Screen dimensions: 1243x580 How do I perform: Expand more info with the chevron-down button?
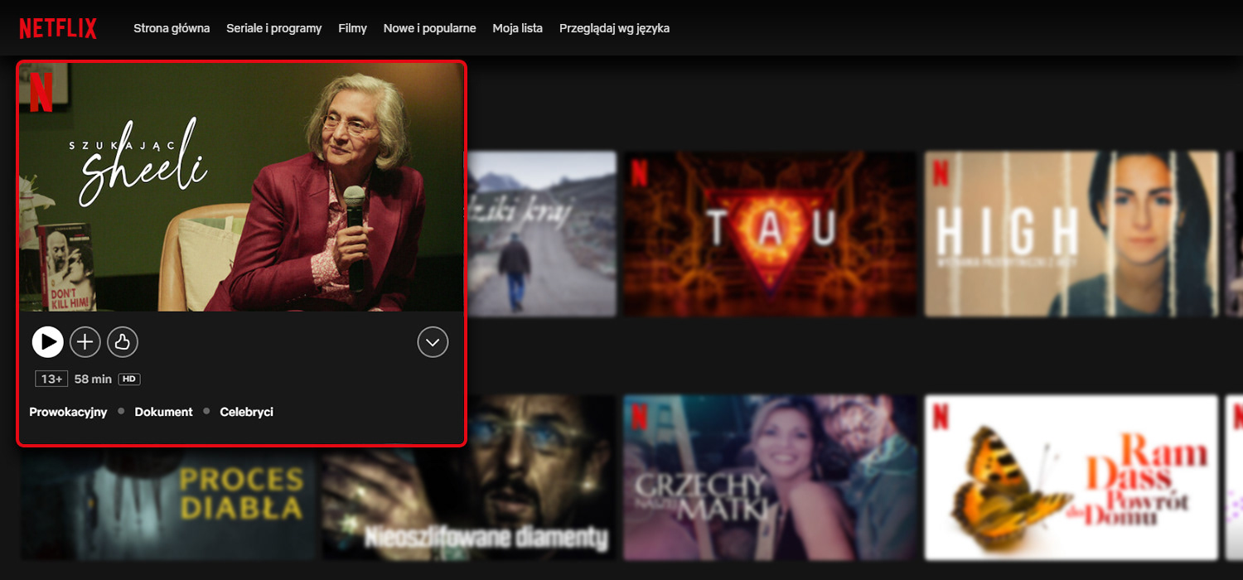point(433,341)
